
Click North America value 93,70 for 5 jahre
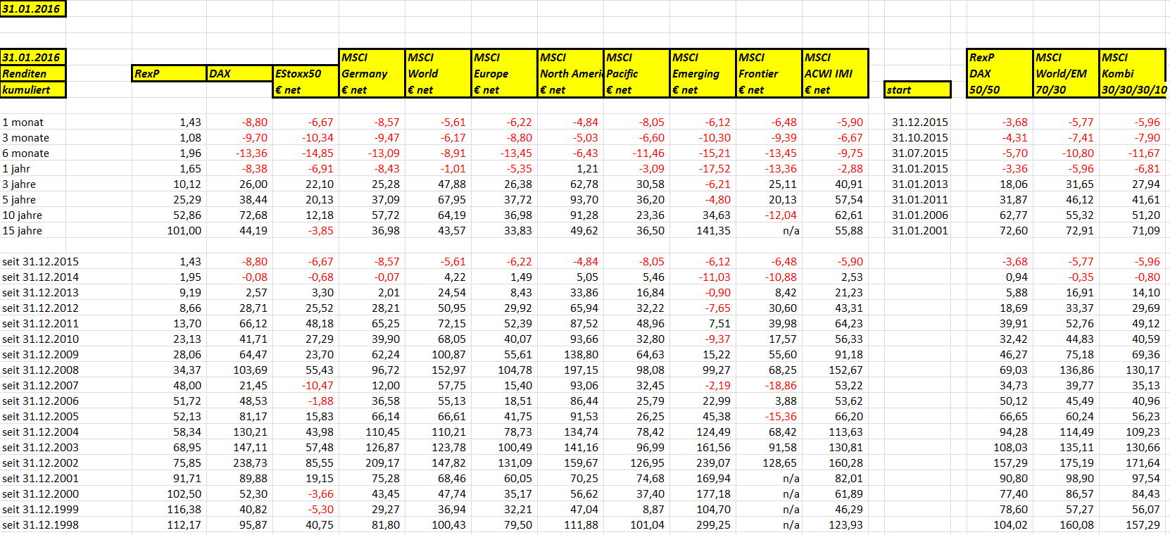point(584,200)
